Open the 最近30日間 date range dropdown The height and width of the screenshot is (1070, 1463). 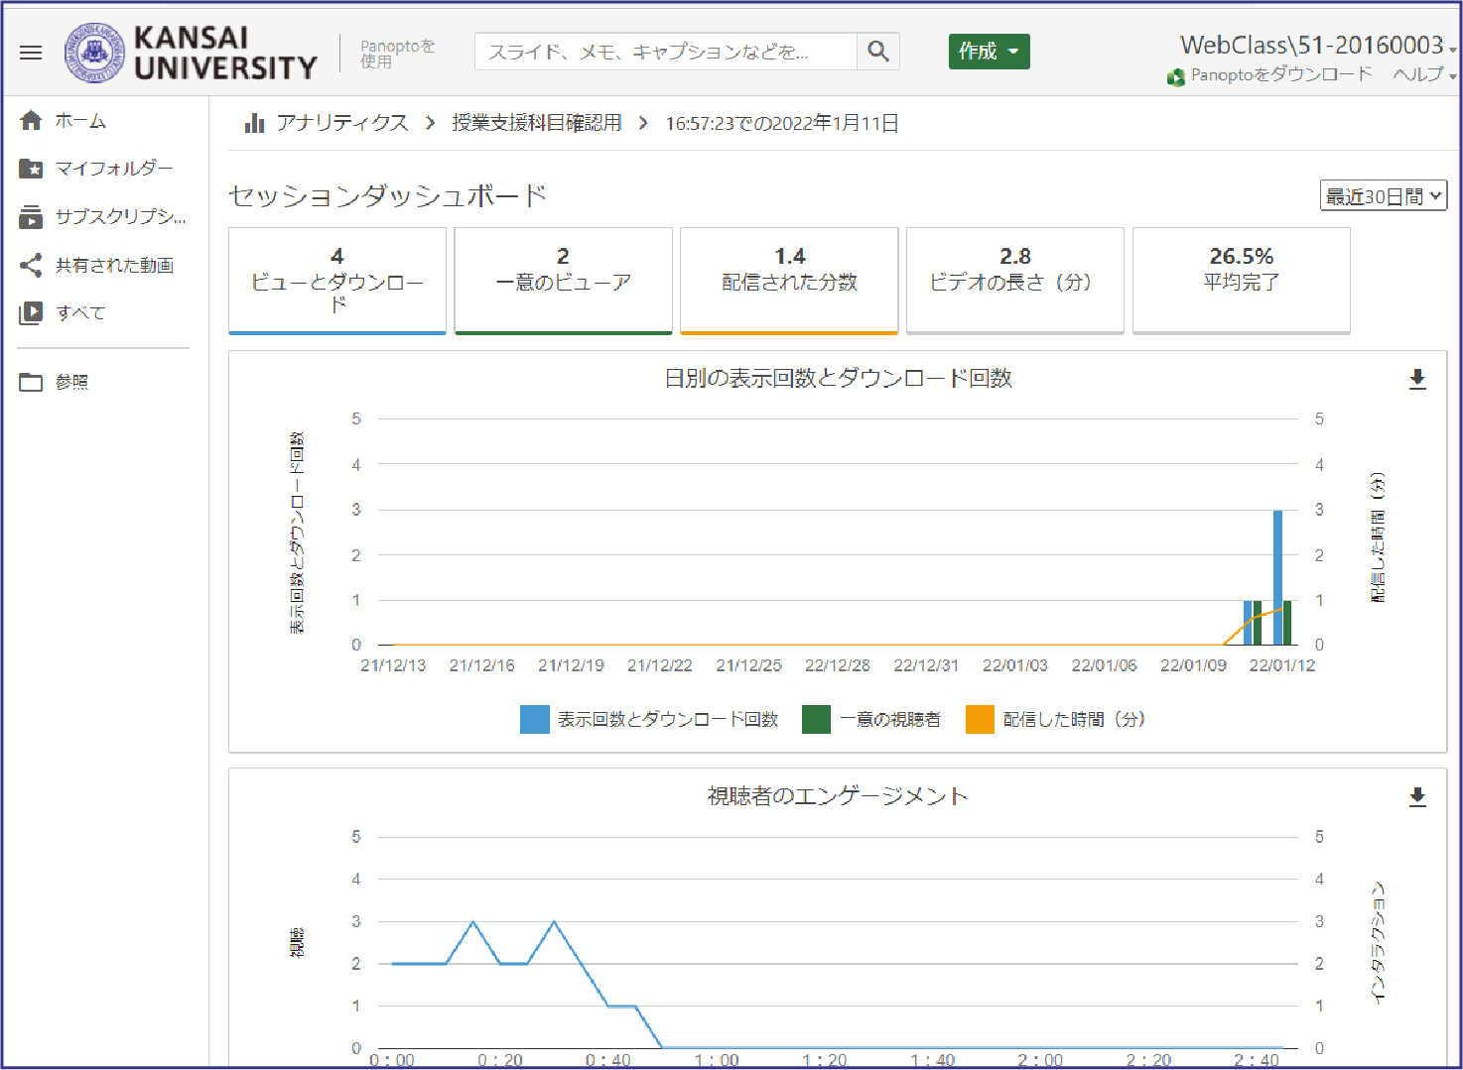(x=1382, y=195)
